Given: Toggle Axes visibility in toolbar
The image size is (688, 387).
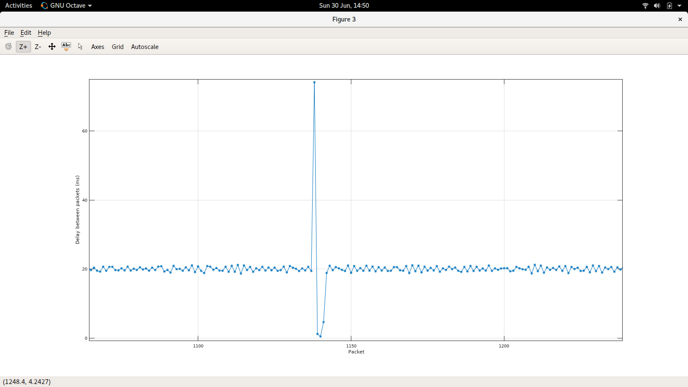Looking at the screenshot, I should click(98, 47).
